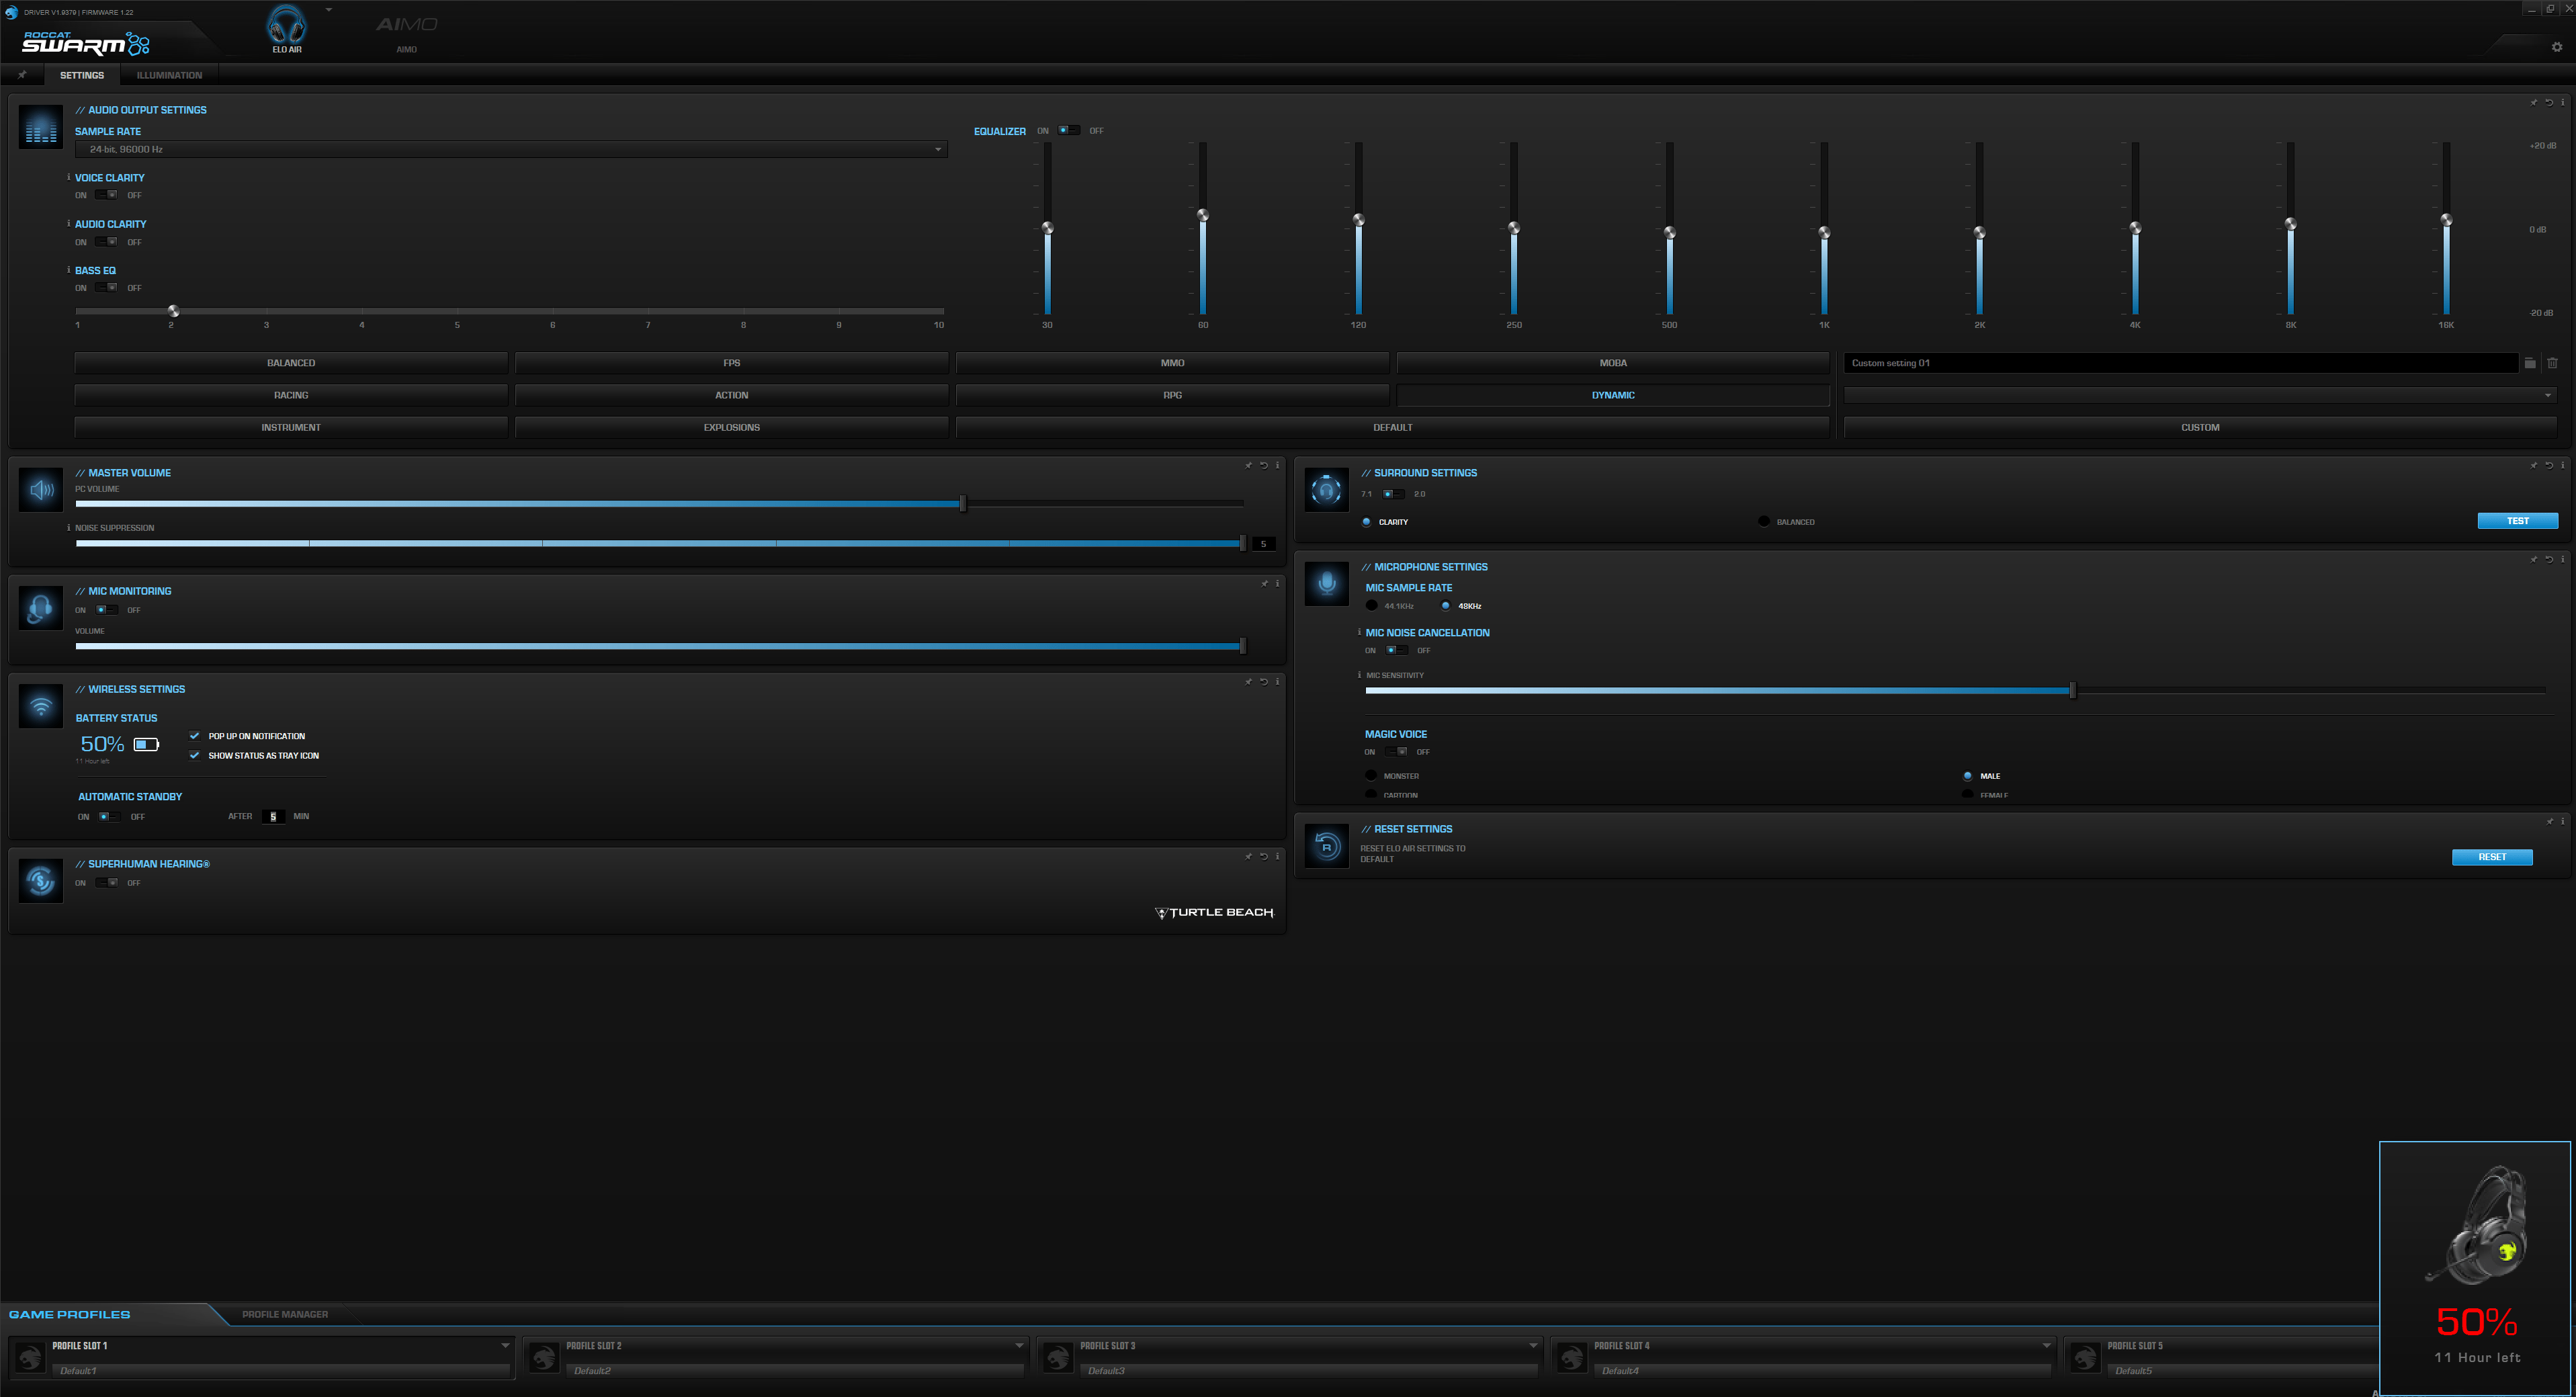Click the Wireless Settings wifi icon
This screenshot has width=2576, height=1397.
click(x=41, y=706)
